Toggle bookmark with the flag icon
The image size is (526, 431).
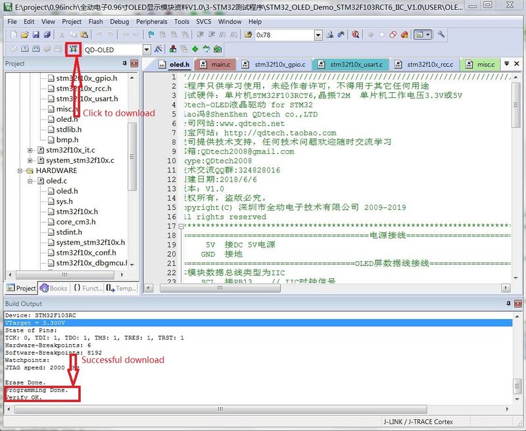coord(151,35)
